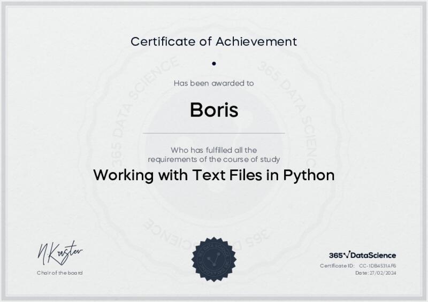Click the "Who has fulfilled all the" line
The width and height of the screenshot is (428, 302).
click(x=213, y=150)
